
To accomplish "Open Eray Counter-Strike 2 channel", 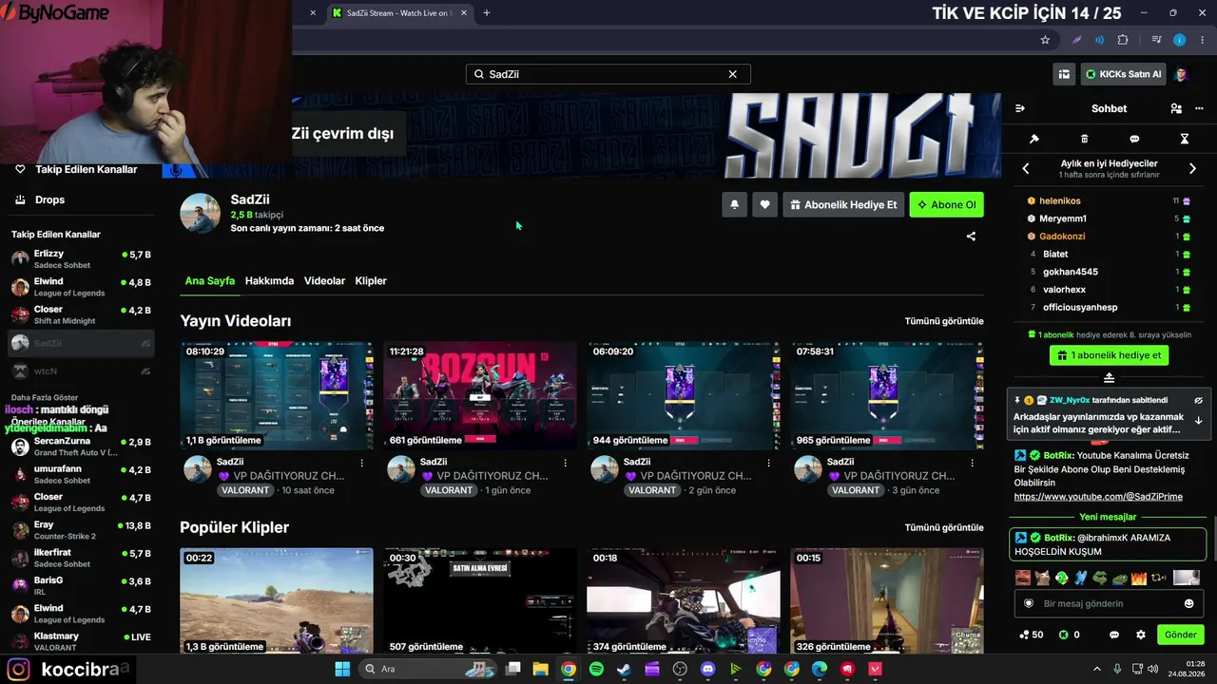I will (80, 530).
